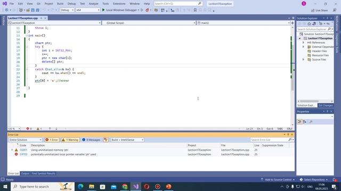Click Add to Source Control

pyautogui.click(x=278, y=179)
